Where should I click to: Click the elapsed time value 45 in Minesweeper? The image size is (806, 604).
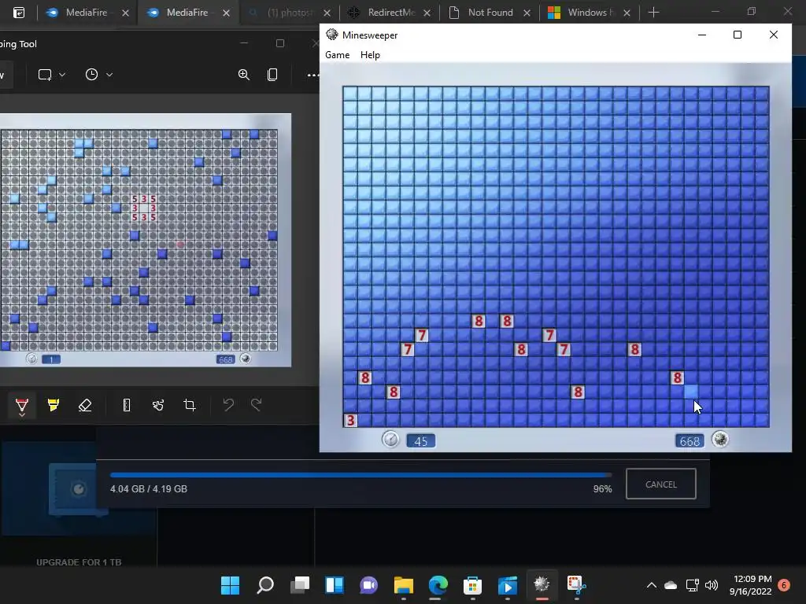click(x=421, y=440)
